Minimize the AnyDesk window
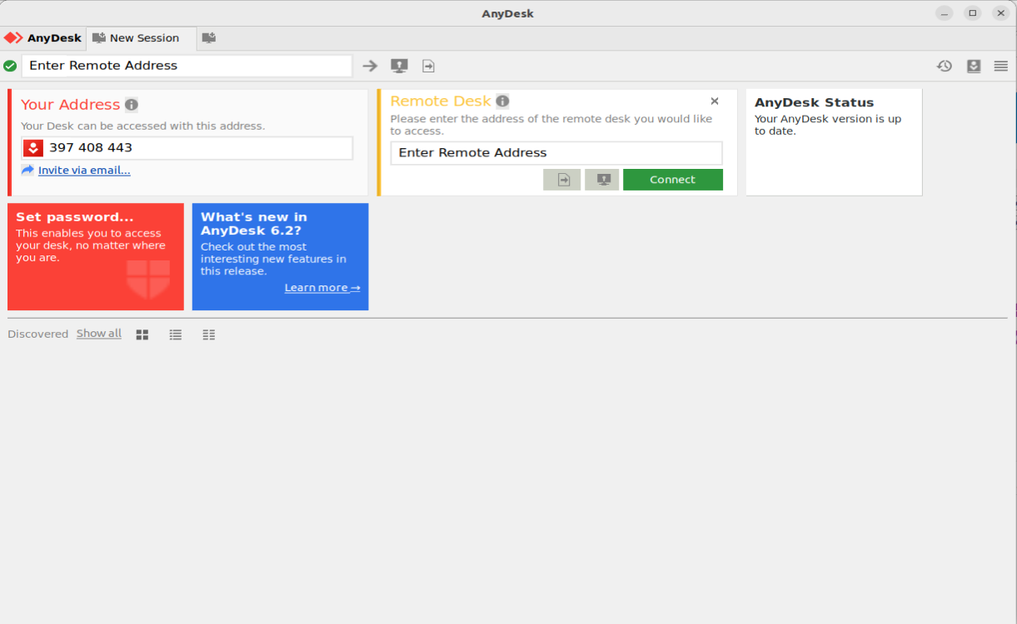1017x624 pixels. pos(944,12)
